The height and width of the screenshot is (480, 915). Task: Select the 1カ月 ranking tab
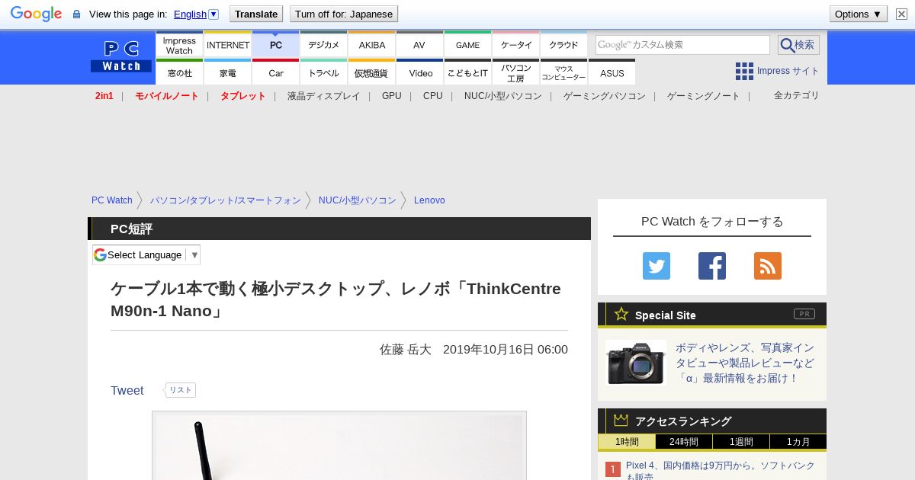(x=798, y=442)
